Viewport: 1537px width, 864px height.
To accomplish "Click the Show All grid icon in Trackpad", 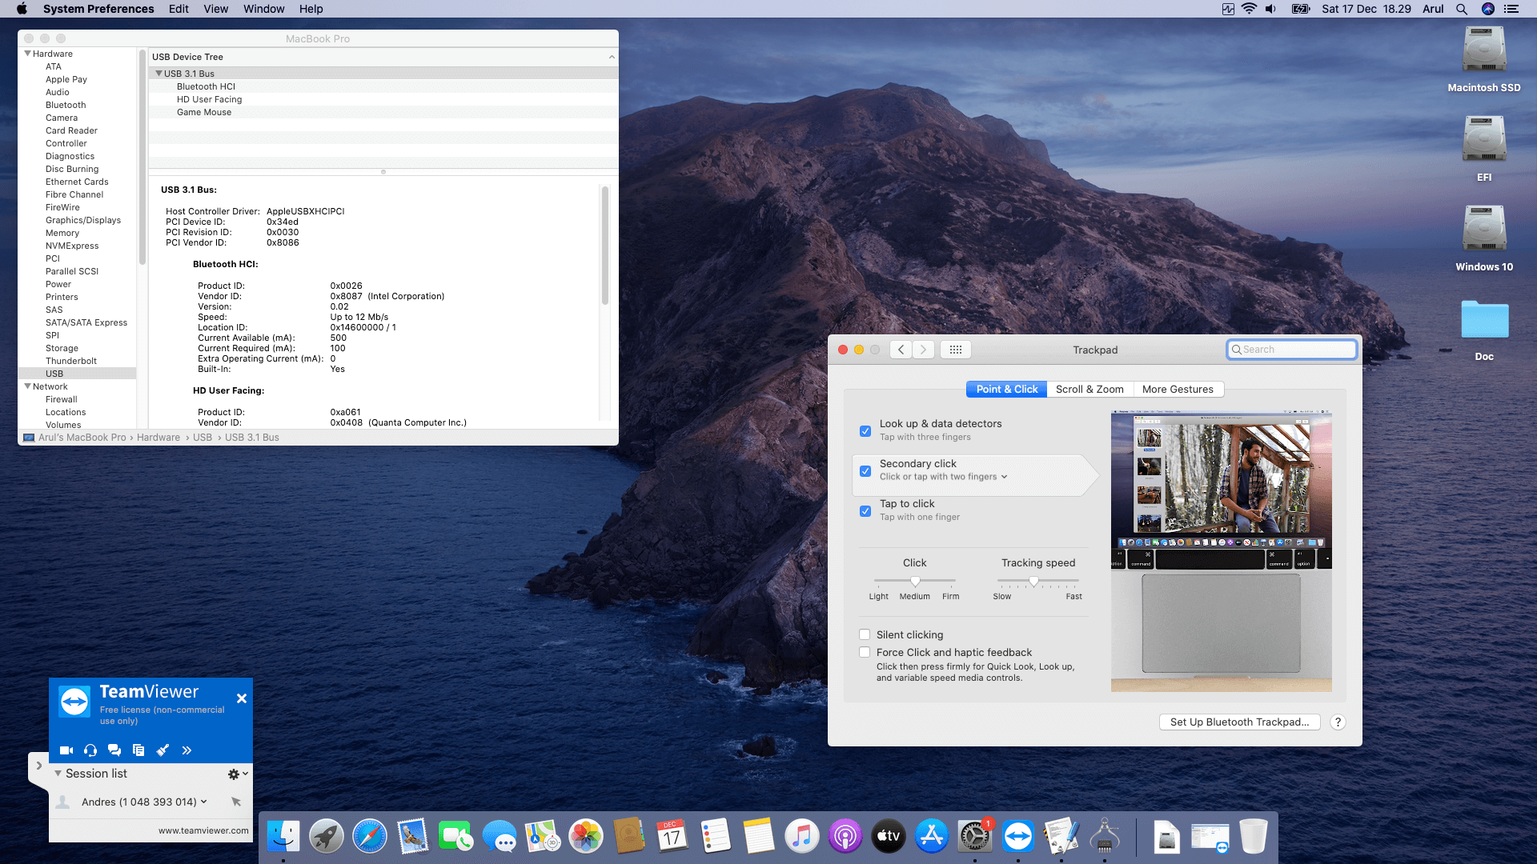I will click(955, 350).
